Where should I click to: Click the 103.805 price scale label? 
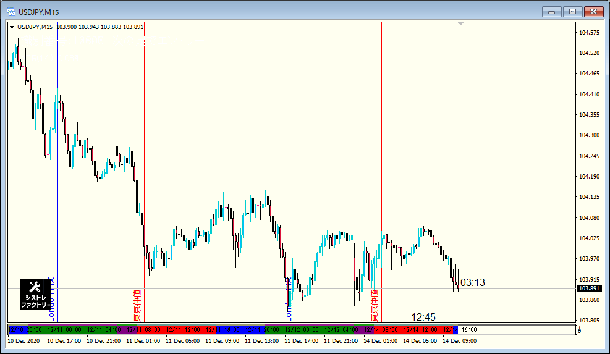point(590,321)
